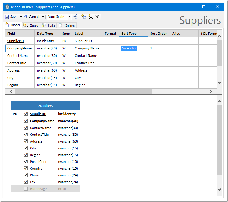
Task: Click the ntext type of HomePage
Action: click(x=62, y=189)
